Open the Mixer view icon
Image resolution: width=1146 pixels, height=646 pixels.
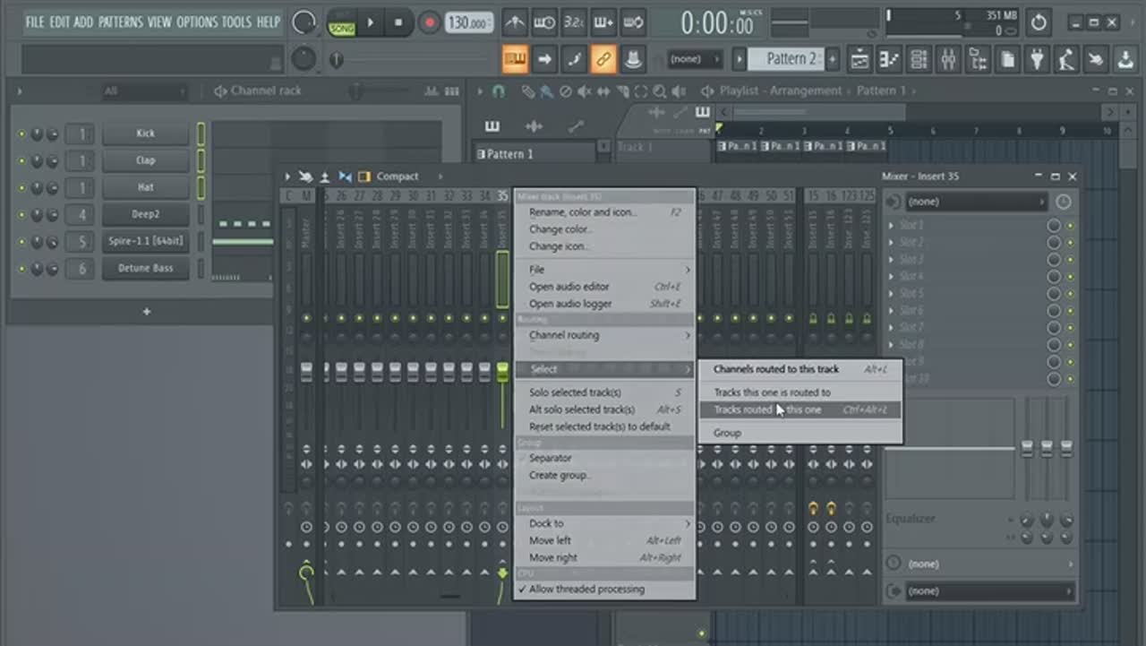[948, 60]
